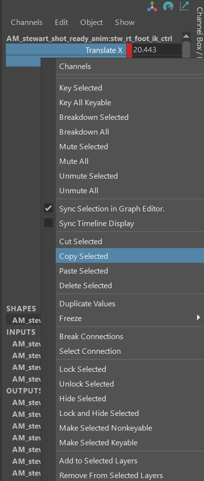
Task: Click the scroll up arrow of channel list
Action: [186, 36]
